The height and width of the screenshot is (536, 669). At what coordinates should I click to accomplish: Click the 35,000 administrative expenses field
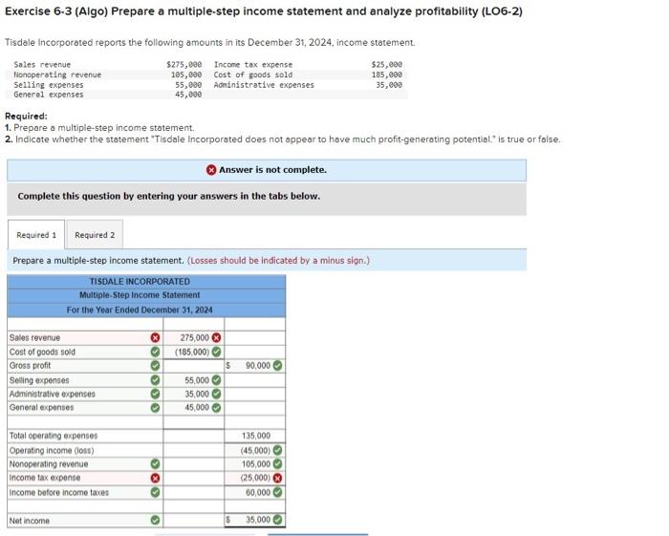click(x=194, y=394)
